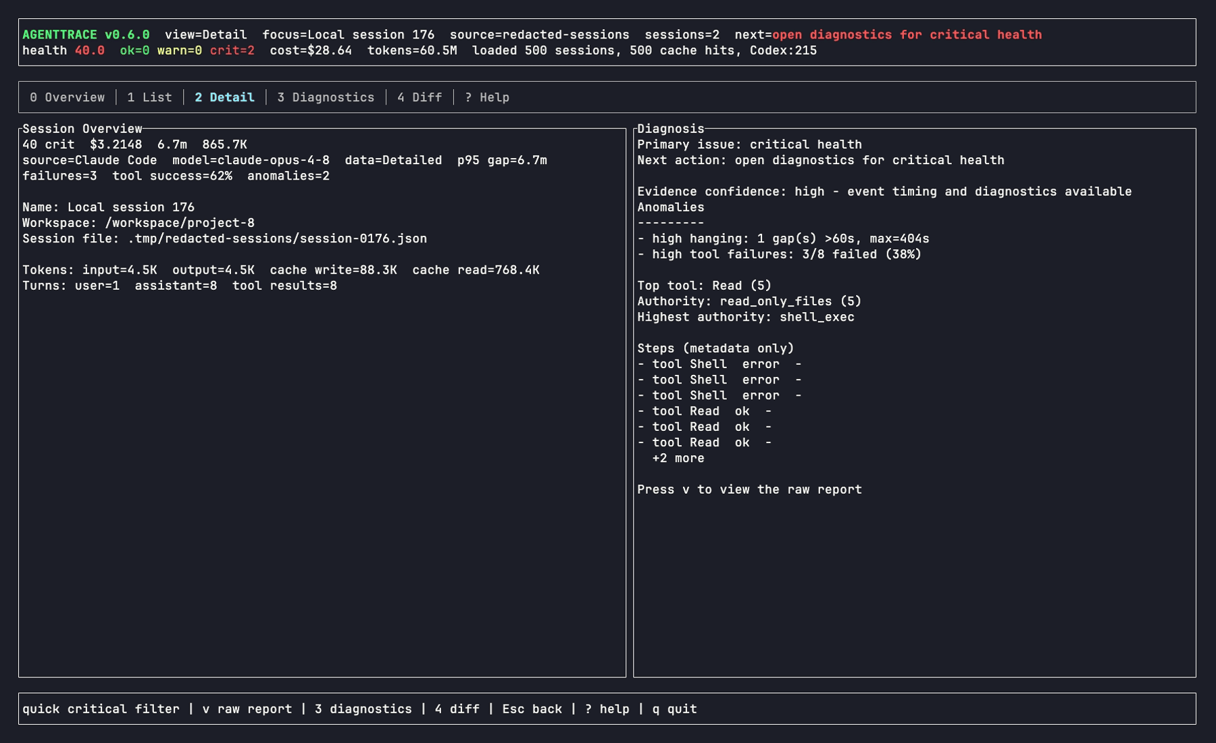Click 'data=Detailed' in overview

pos(393,160)
